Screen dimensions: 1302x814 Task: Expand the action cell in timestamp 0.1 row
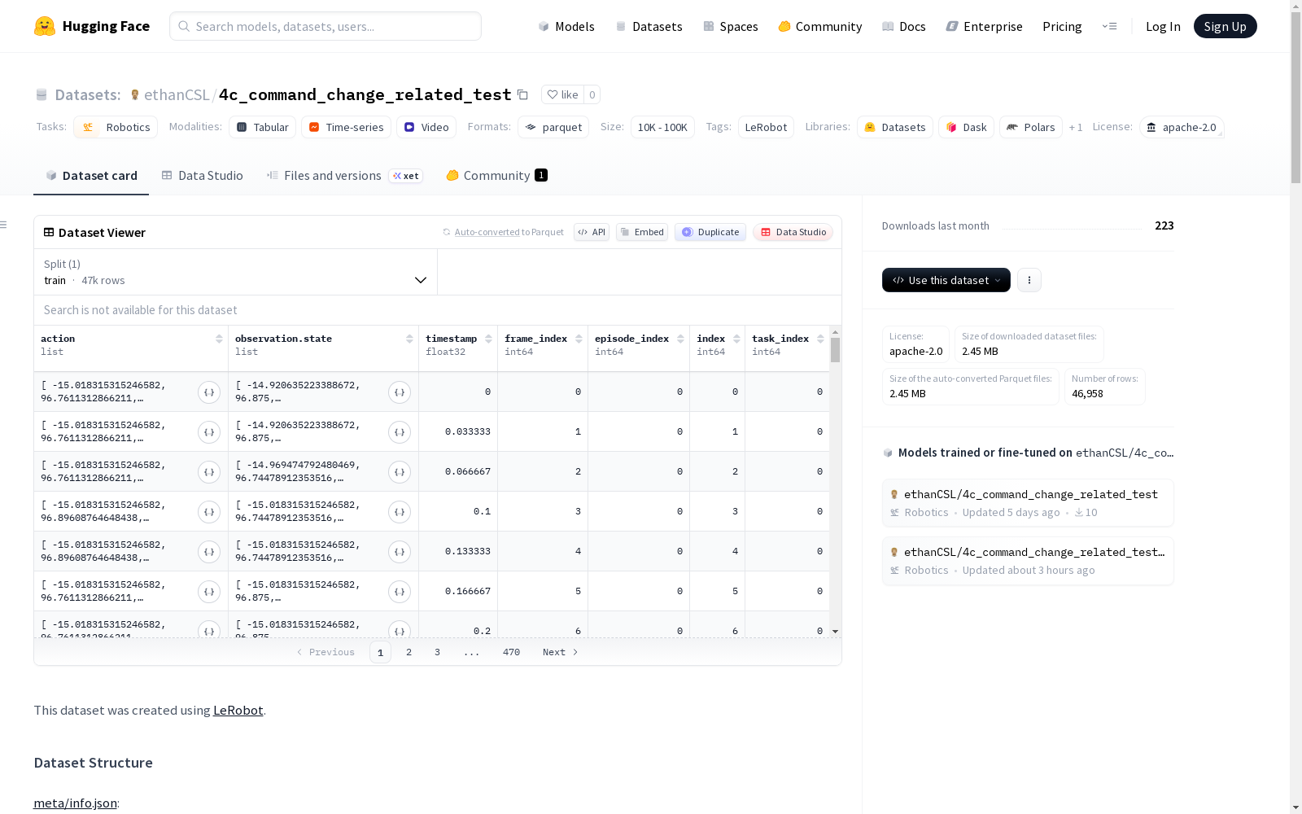coord(209,512)
